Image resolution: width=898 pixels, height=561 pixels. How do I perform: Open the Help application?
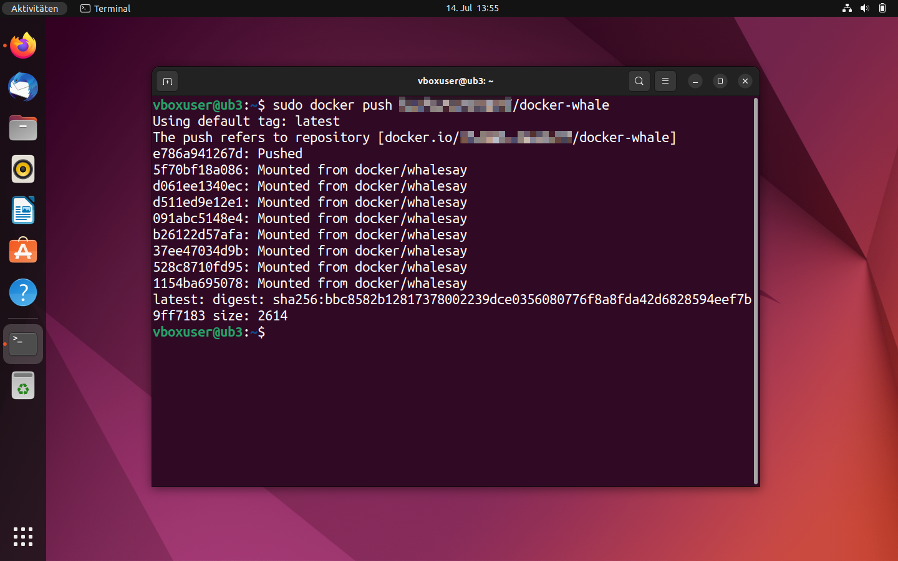click(x=23, y=292)
